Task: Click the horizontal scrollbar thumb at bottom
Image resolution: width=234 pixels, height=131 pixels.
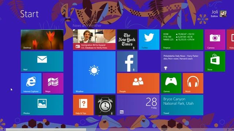Action: pyautogui.click(x=46, y=130)
